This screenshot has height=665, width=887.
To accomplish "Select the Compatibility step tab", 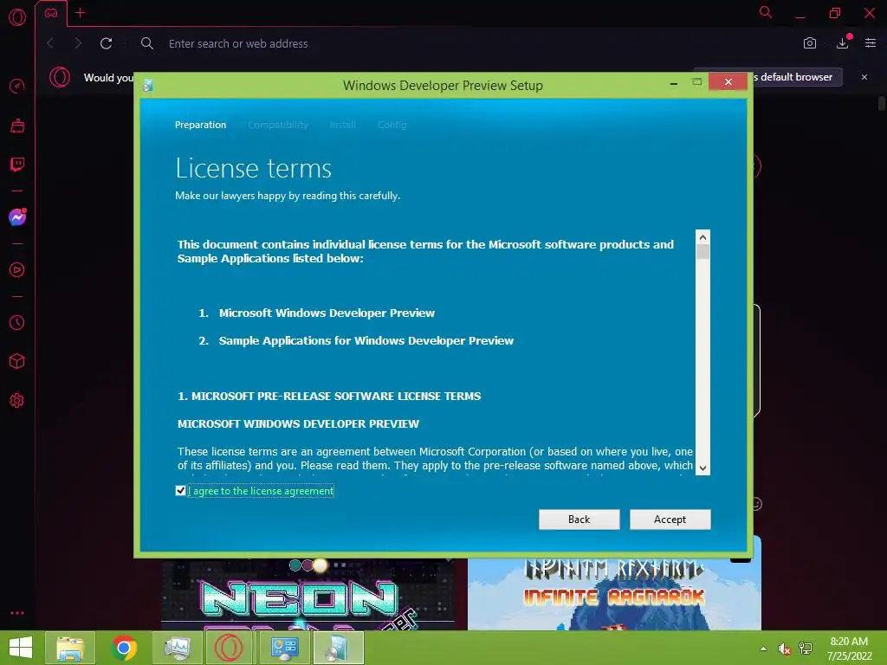I will [x=278, y=125].
